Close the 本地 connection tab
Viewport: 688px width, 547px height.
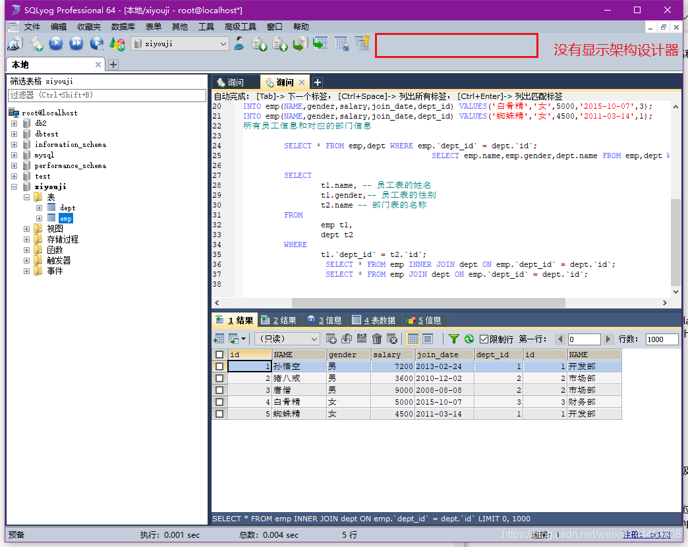point(98,65)
